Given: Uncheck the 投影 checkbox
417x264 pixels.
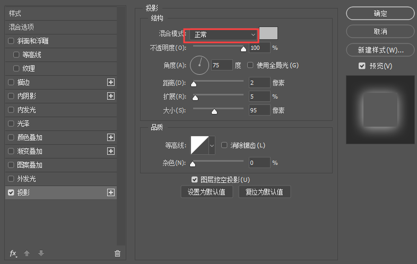Looking at the screenshot, I should point(11,192).
